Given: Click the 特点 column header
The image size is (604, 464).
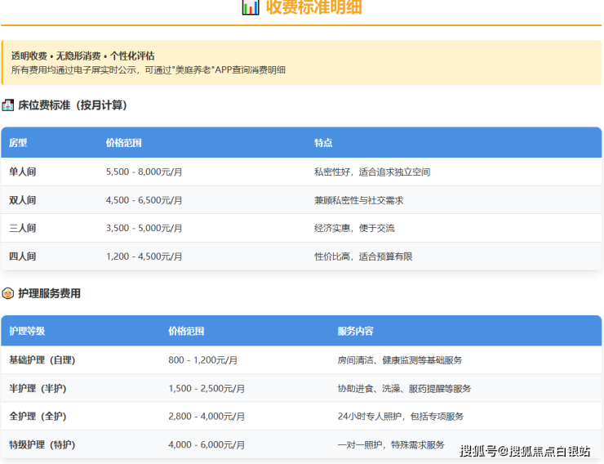Looking at the screenshot, I should [x=323, y=143].
